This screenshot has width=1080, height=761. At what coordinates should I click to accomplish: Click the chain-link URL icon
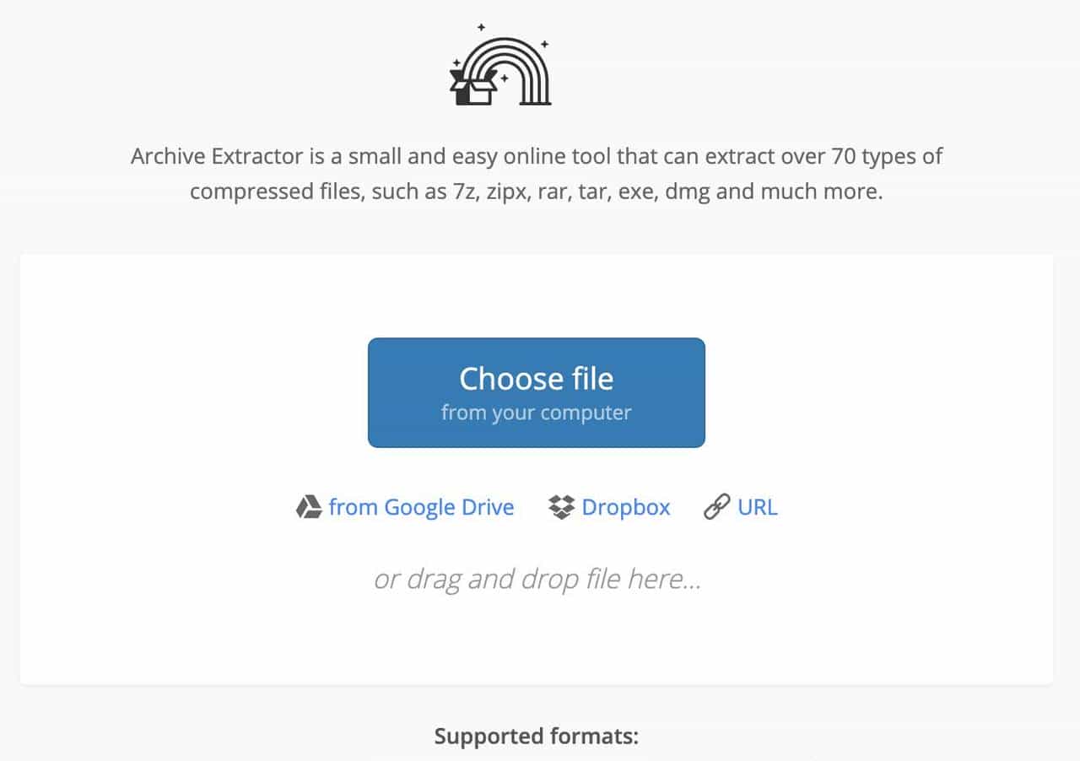[716, 507]
